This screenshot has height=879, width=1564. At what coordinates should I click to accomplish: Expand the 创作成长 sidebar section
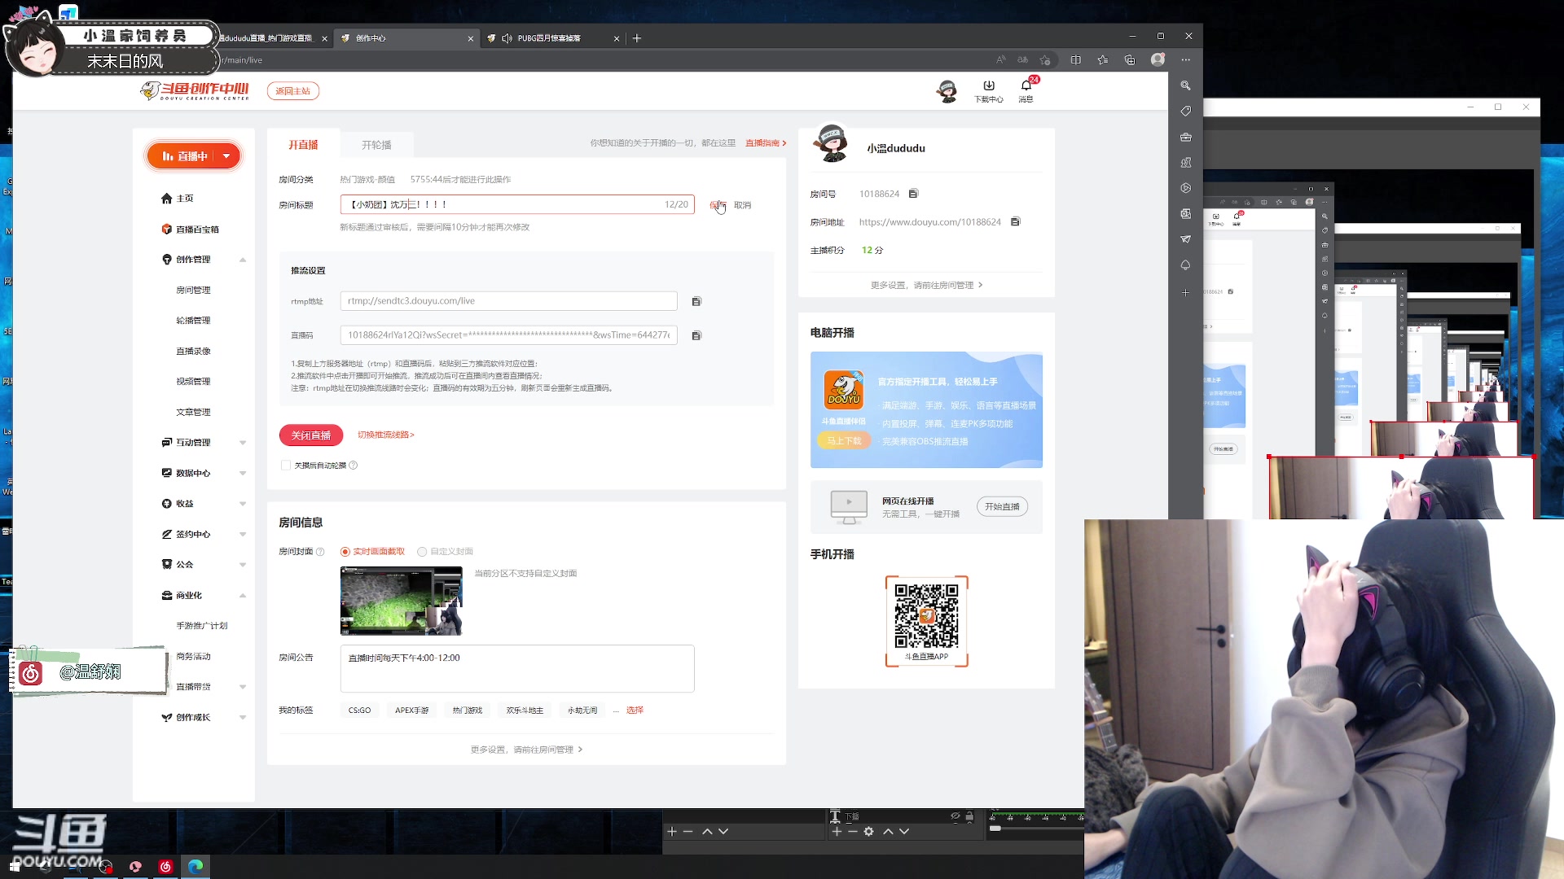tap(243, 718)
